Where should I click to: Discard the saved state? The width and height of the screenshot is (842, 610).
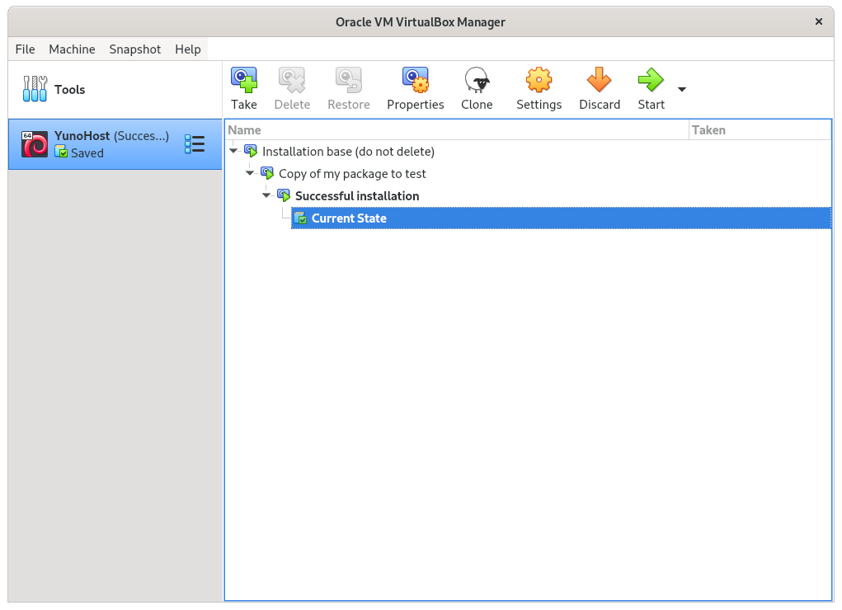click(x=599, y=81)
